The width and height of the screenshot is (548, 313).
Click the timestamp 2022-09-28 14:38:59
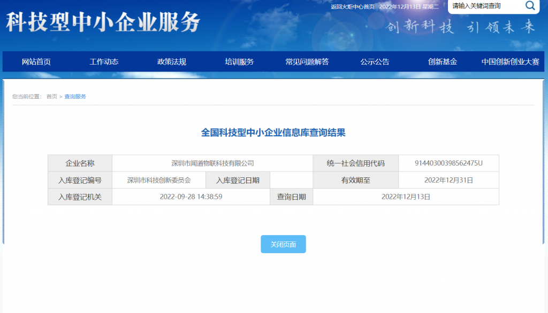191,197
